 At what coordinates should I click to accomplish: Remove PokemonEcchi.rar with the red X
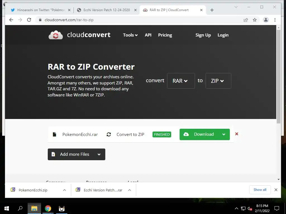pos(237,134)
